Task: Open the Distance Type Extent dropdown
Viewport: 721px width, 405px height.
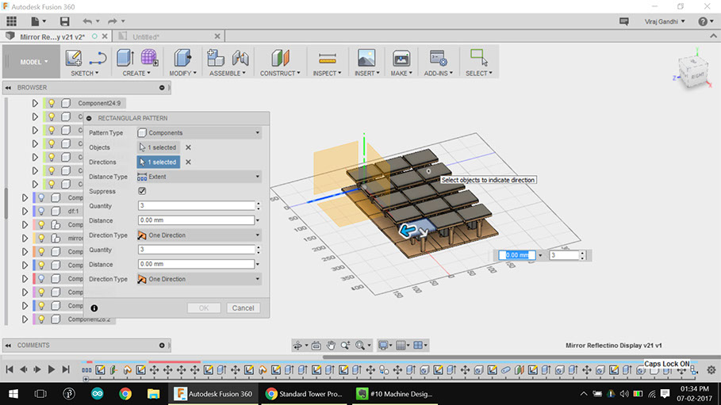Action: [198, 177]
